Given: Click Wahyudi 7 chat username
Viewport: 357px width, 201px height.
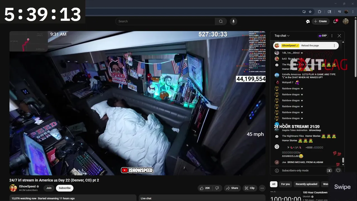Looking at the screenshot, I should pos(288,83).
